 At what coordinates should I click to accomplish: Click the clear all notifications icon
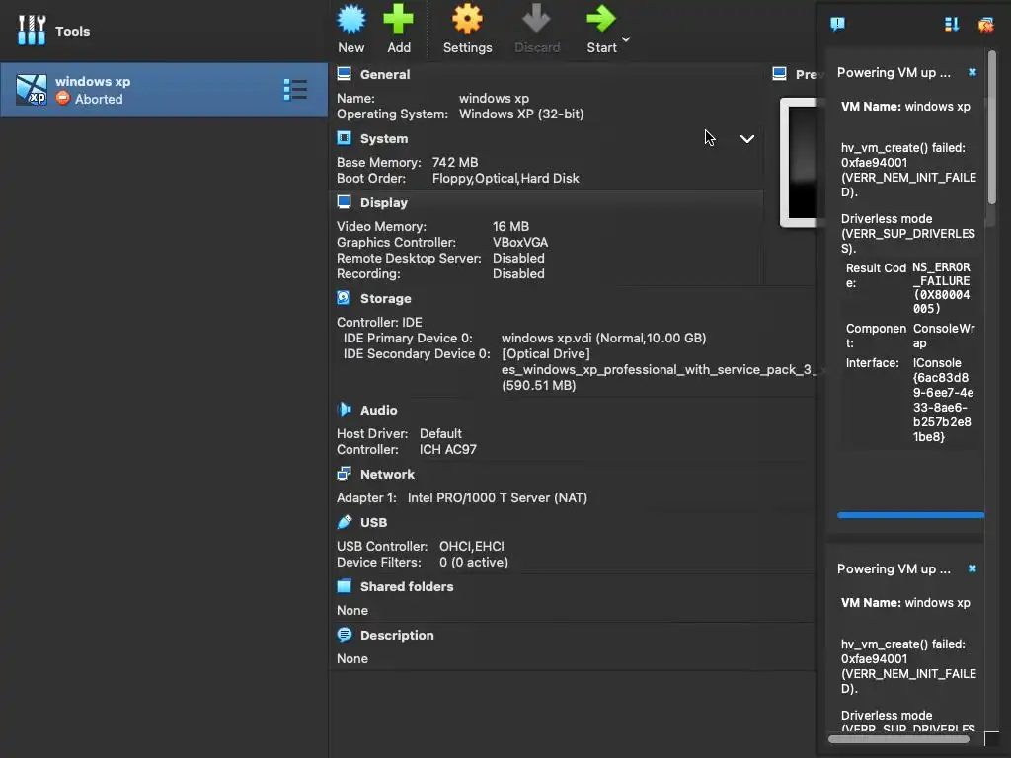(986, 25)
